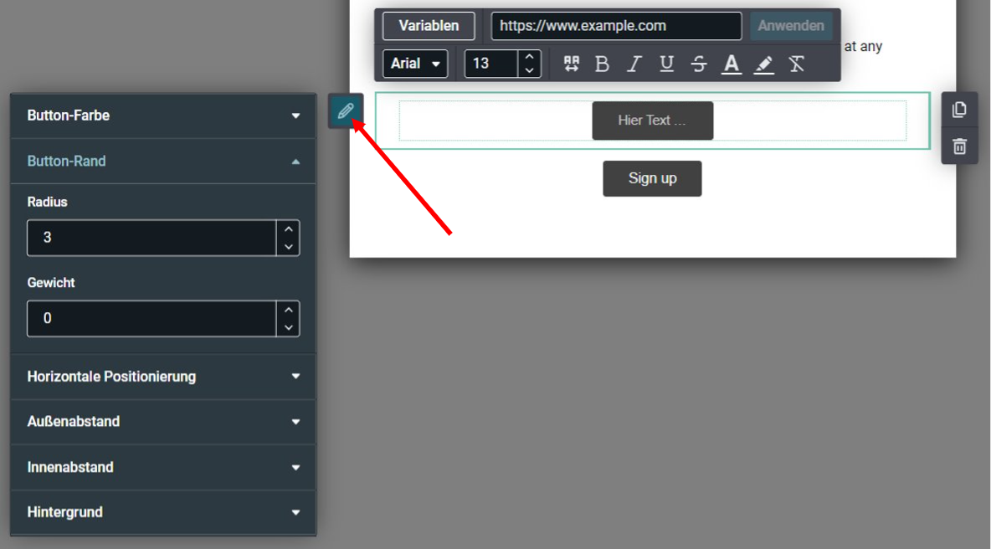
Task: Open the text color picker
Action: pos(732,64)
